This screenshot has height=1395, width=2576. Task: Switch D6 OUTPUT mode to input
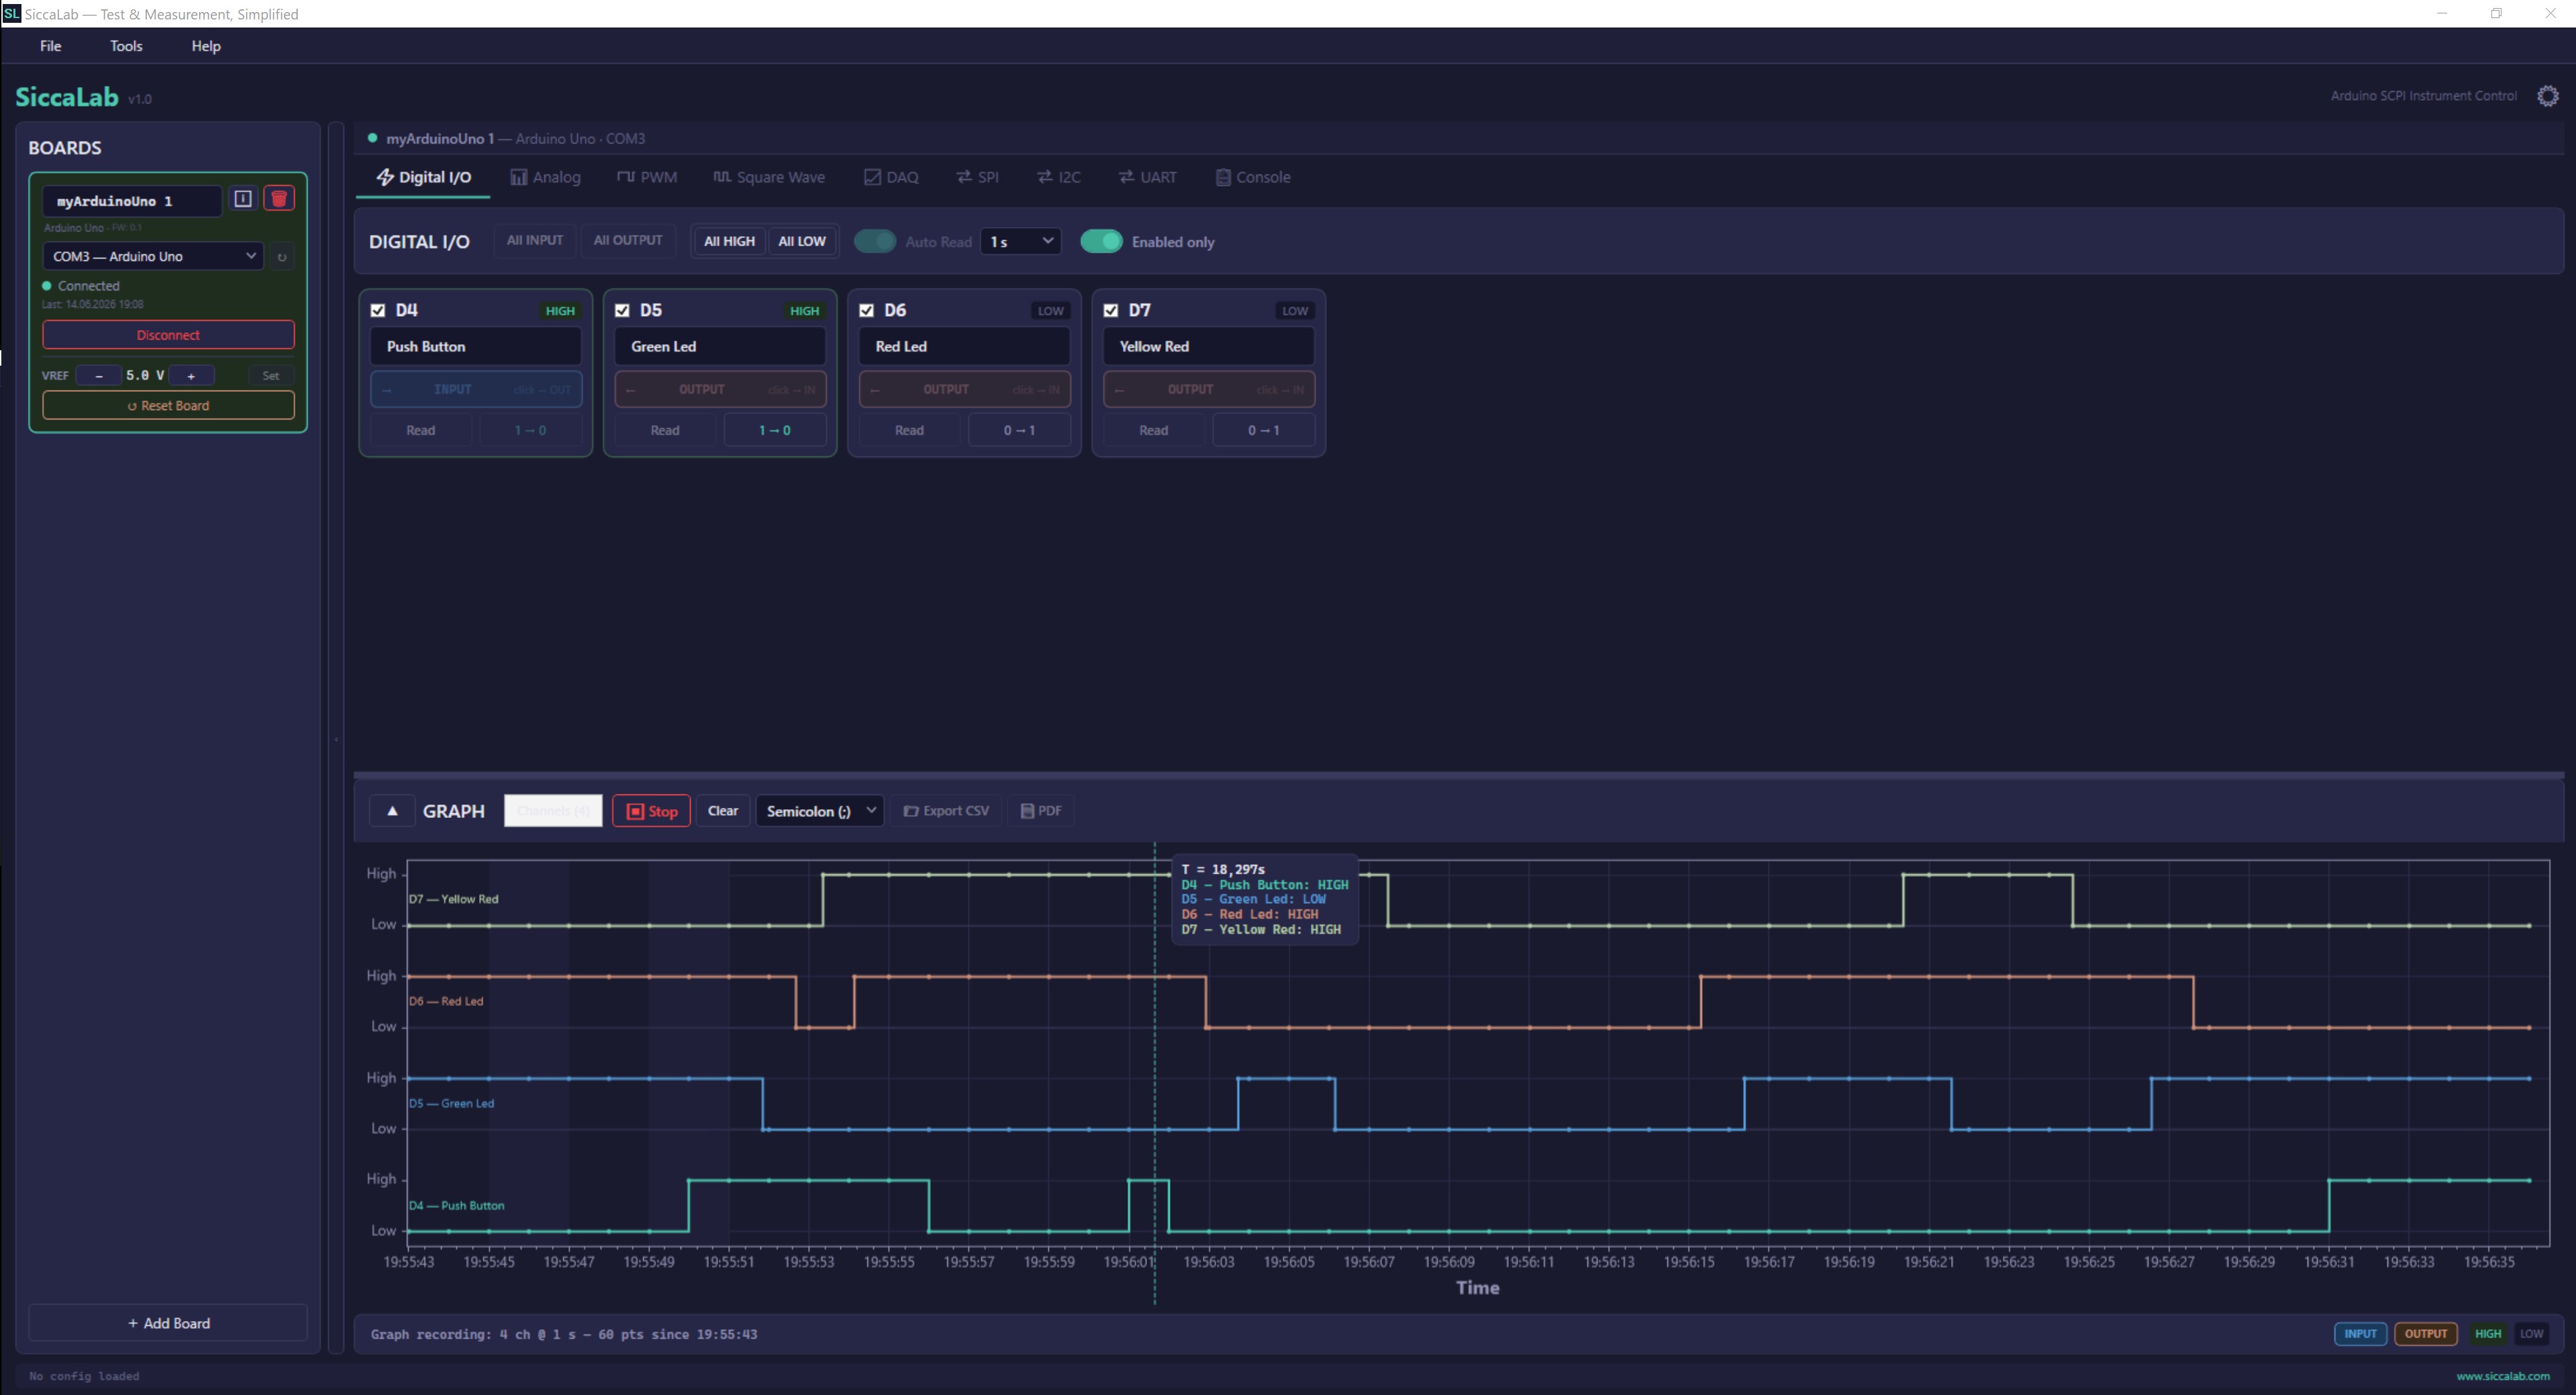pyautogui.click(x=965, y=390)
